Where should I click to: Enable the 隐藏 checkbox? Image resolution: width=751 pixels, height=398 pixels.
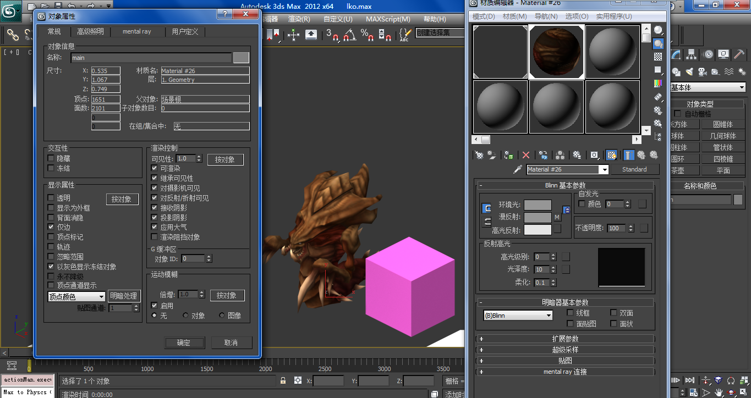tap(51, 158)
